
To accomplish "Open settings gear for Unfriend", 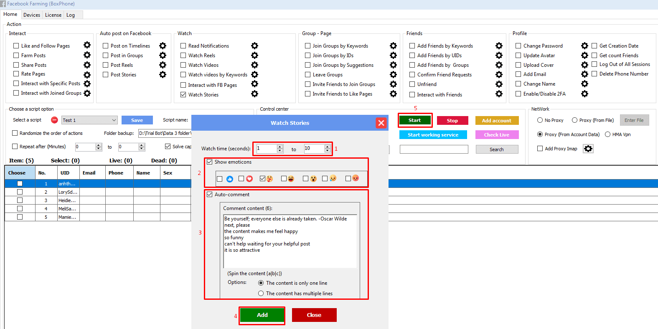I will click(x=499, y=84).
